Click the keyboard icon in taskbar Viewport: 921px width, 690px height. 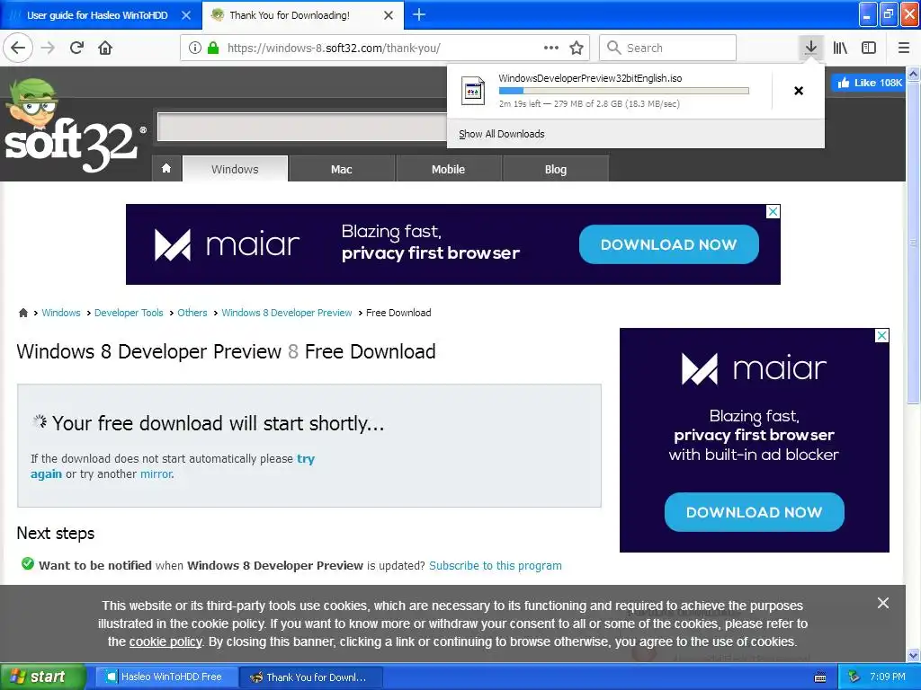[x=820, y=677]
